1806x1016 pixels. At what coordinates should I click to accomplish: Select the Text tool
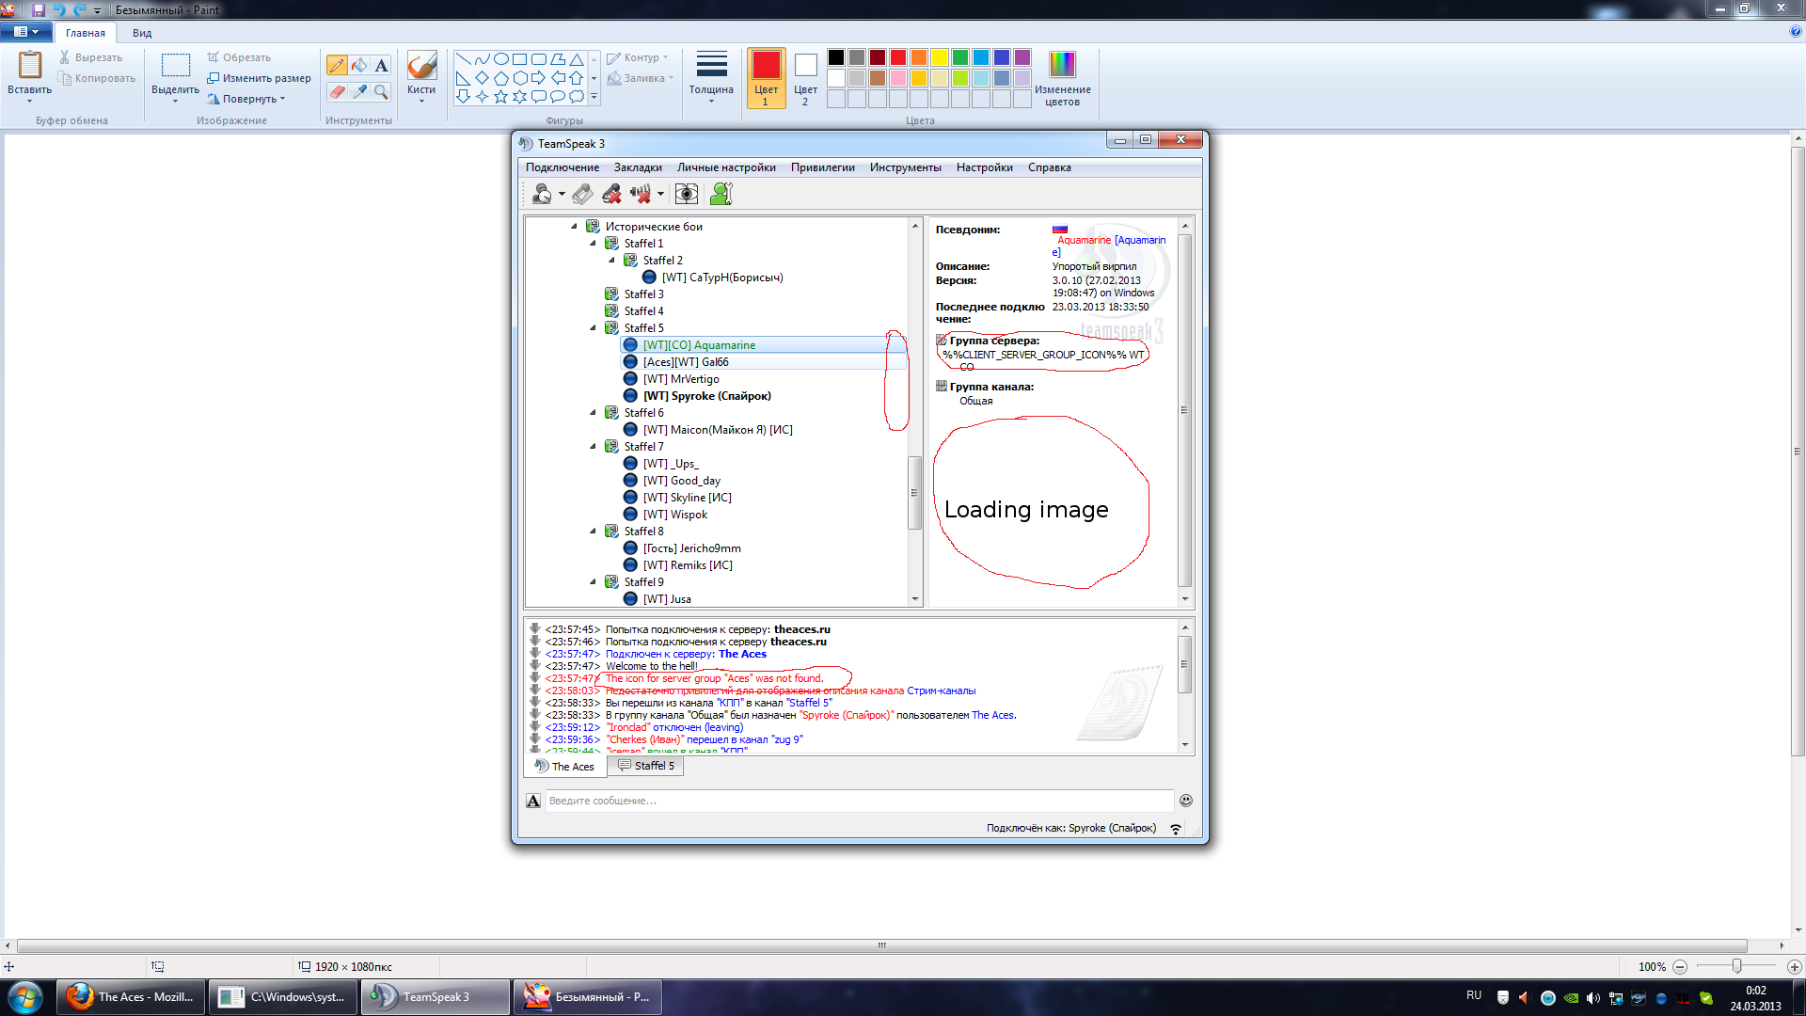381,65
